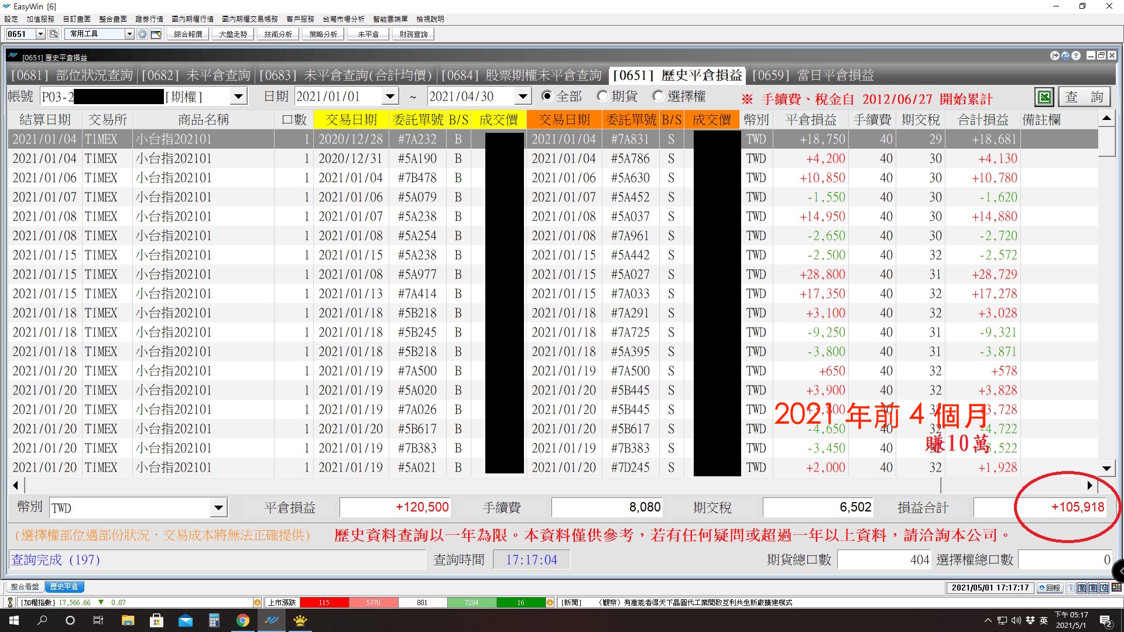1124x632 pixels.
Task: Click the search icon beside the 0651 code box
Action: tap(53, 34)
